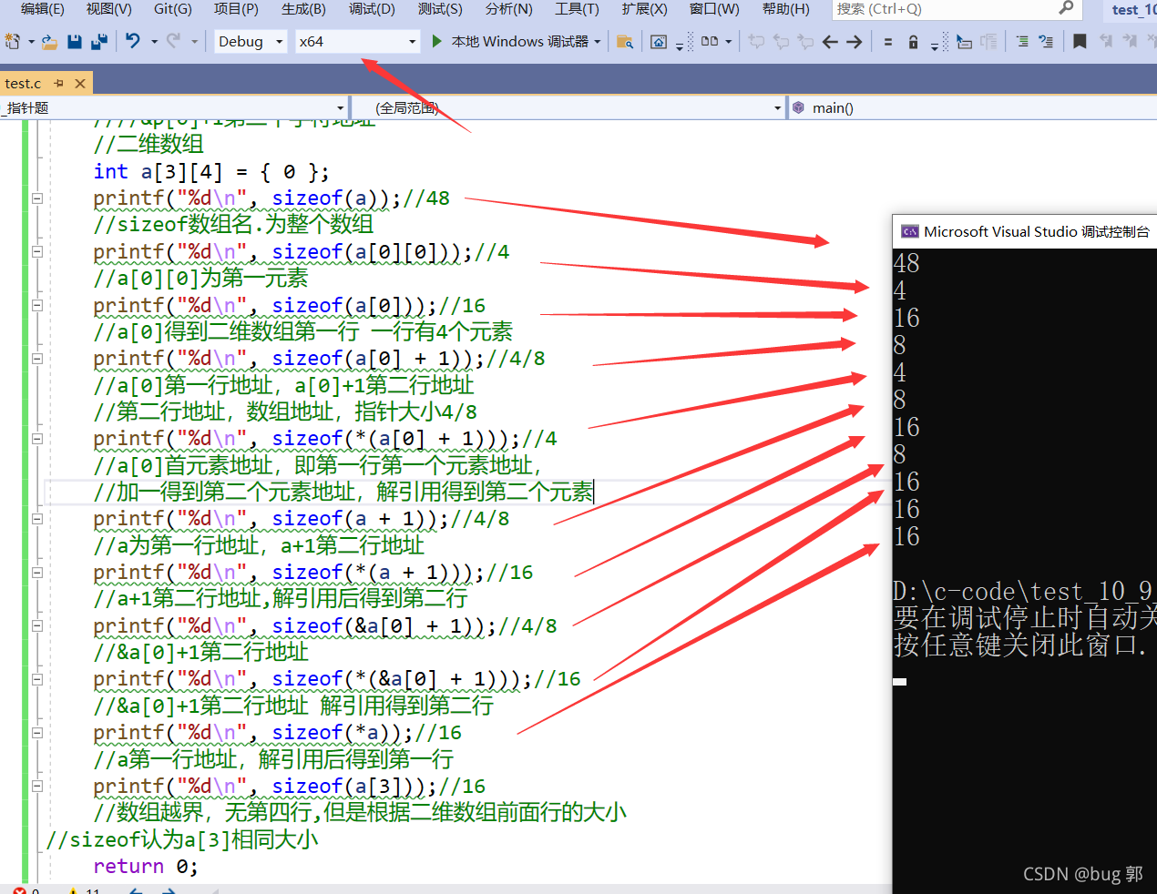Click the main() cube icon

tap(798, 107)
